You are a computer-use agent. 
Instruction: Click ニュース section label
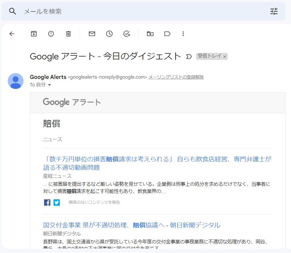pos(53,139)
